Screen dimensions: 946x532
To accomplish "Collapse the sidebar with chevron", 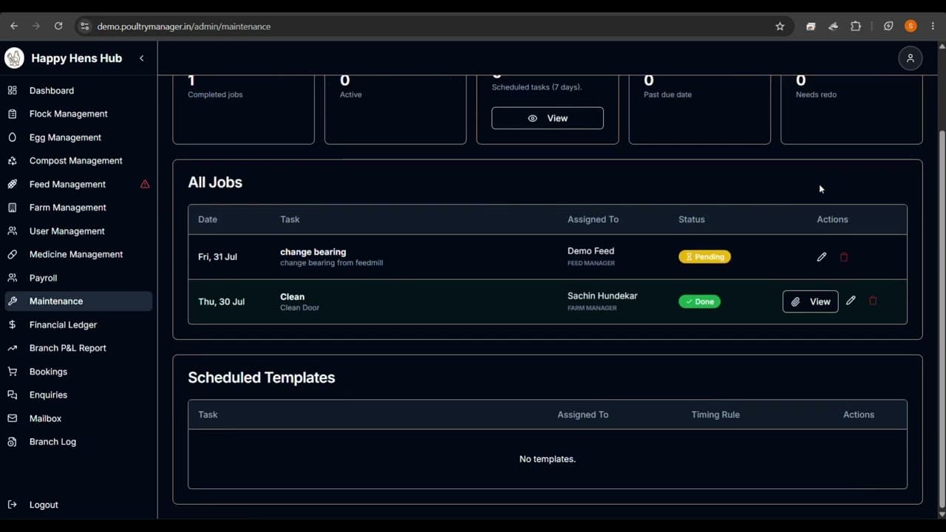I will 141,58.
